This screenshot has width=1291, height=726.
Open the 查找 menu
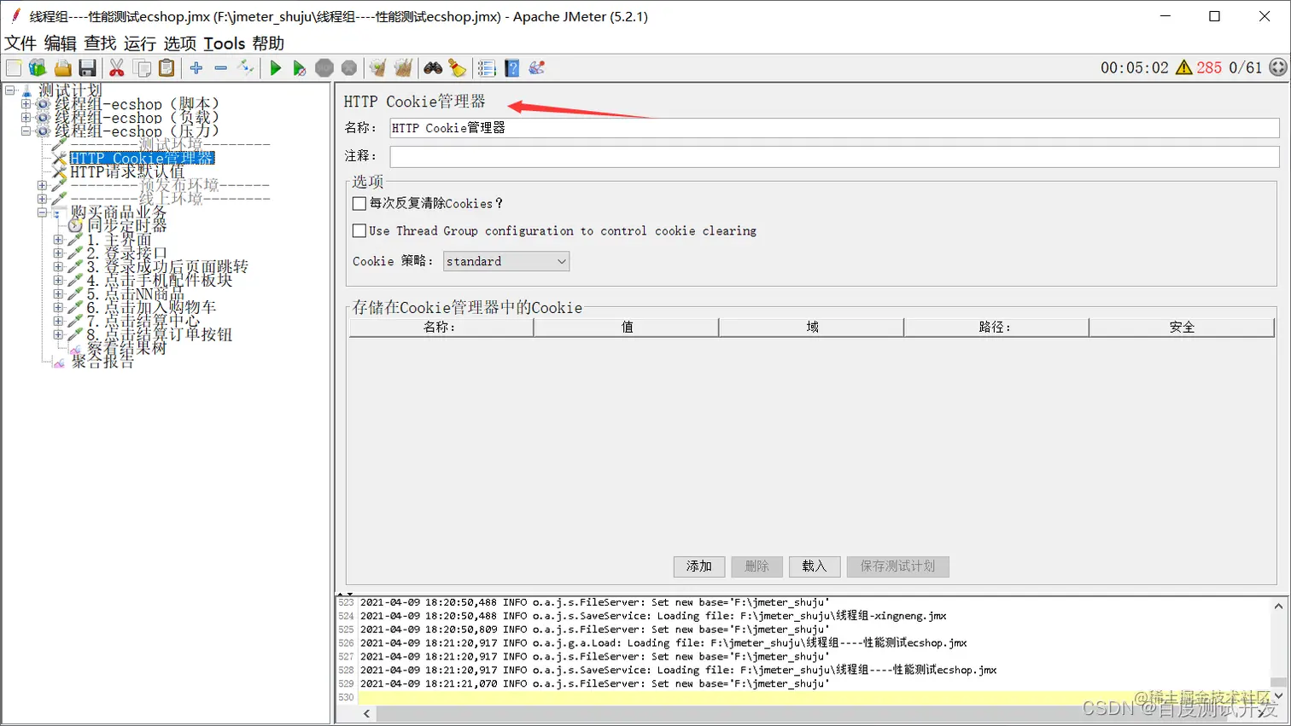100,44
